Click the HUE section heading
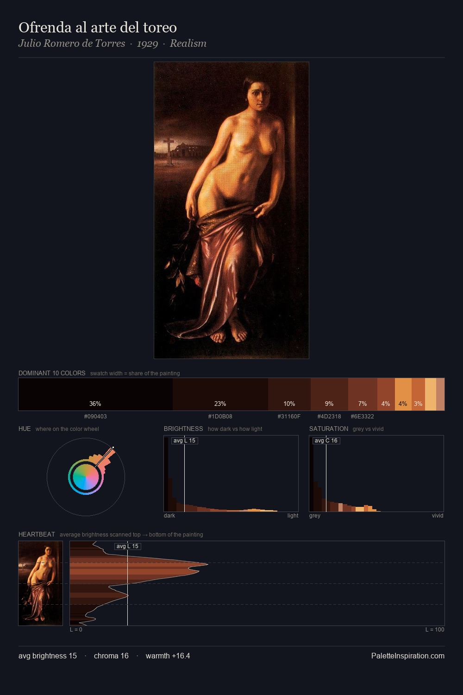463x695 pixels. 25,429
